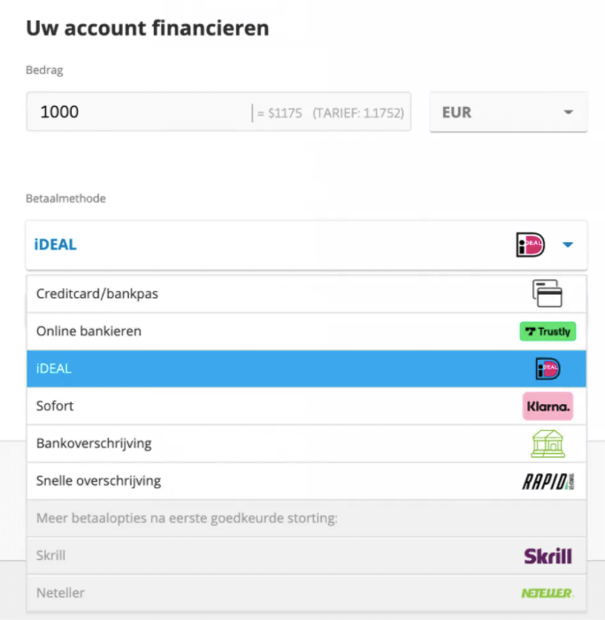Choose Bankoverschrijving as payment method
This screenshot has width=605, height=620.
[x=306, y=444]
